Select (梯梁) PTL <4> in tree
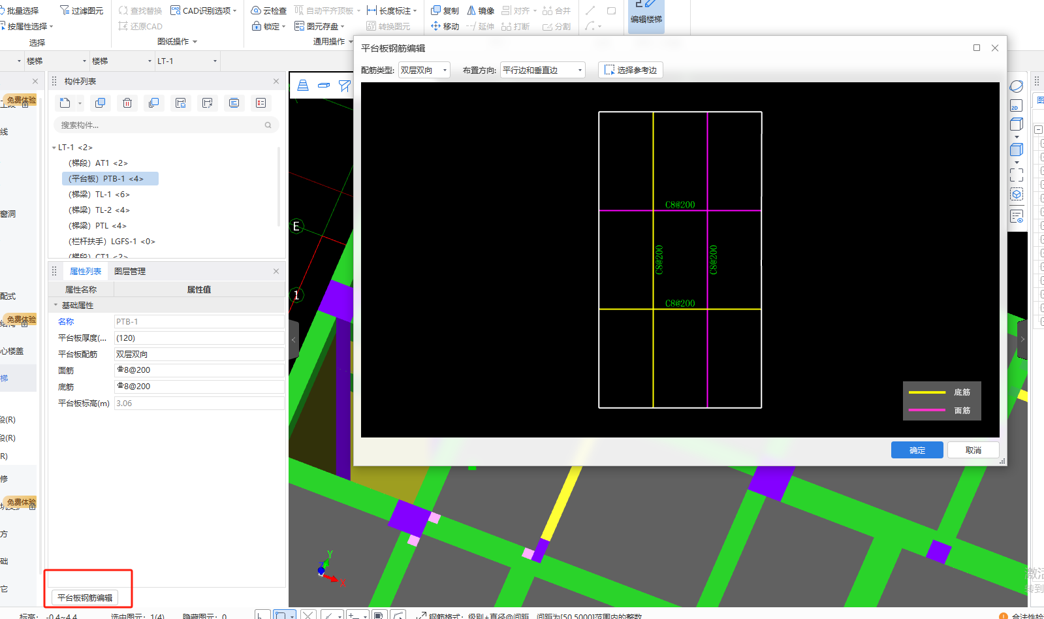The width and height of the screenshot is (1044, 619). coord(97,226)
